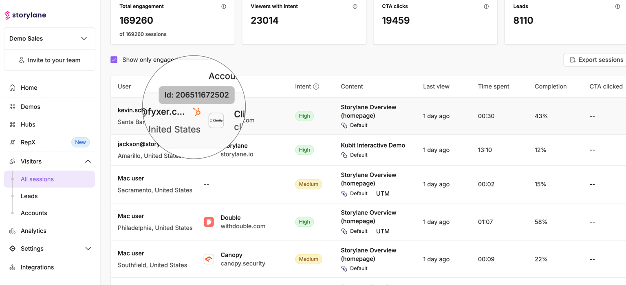Click the New badge beside RepX

pyautogui.click(x=80, y=142)
